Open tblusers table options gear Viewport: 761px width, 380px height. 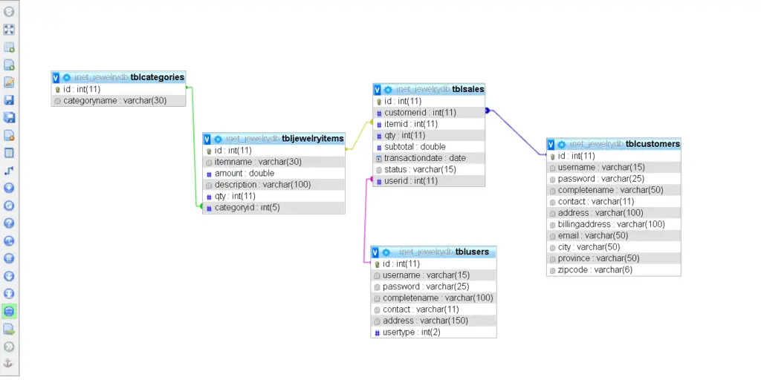388,252
